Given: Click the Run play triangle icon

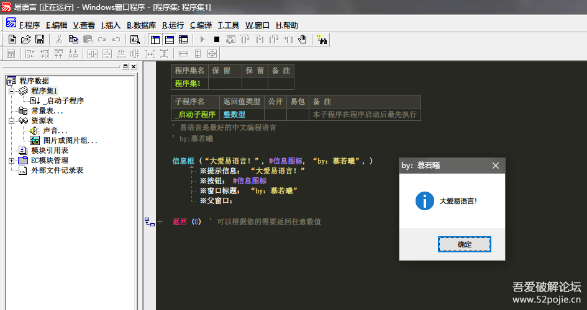Looking at the screenshot, I should point(202,39).
